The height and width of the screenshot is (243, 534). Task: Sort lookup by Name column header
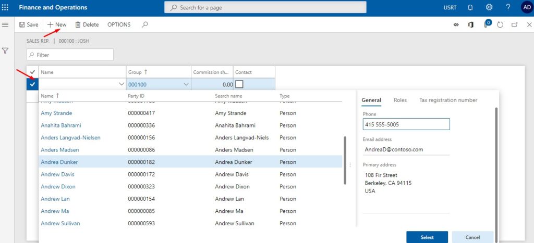[50, 96]
